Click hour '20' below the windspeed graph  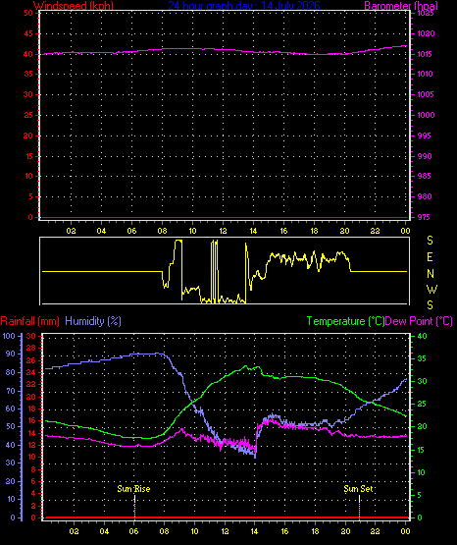tap(344, 231)
